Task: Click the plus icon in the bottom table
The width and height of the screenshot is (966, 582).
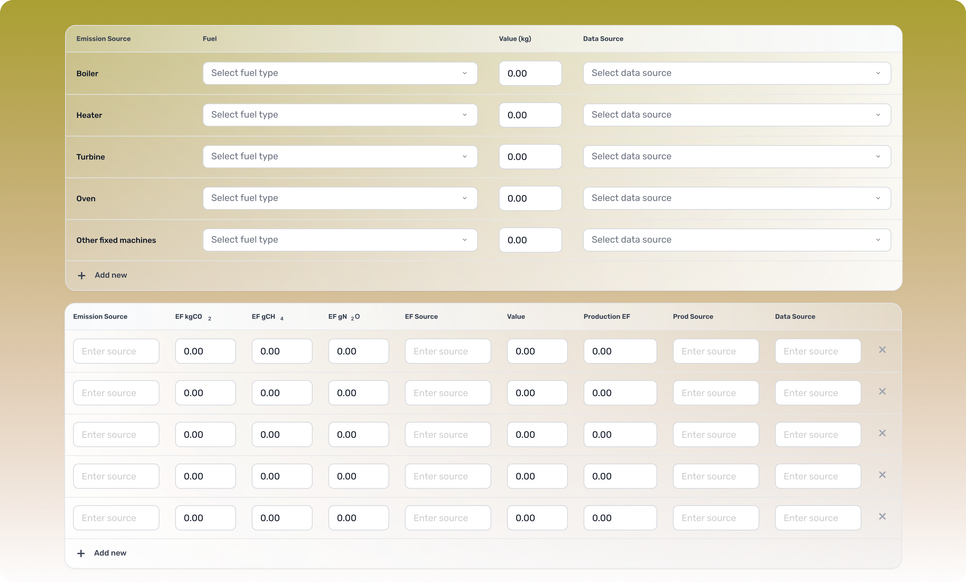Action: pos(81,553)
